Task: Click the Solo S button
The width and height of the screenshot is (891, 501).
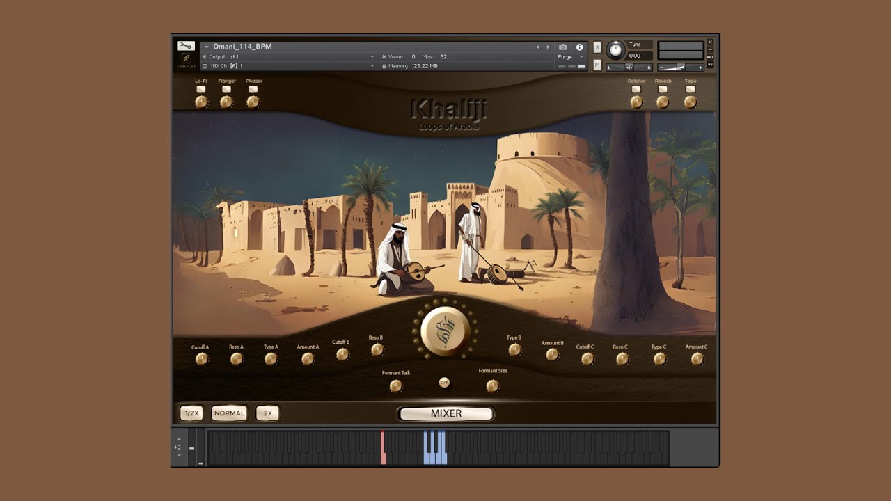Action: point(597,47)
